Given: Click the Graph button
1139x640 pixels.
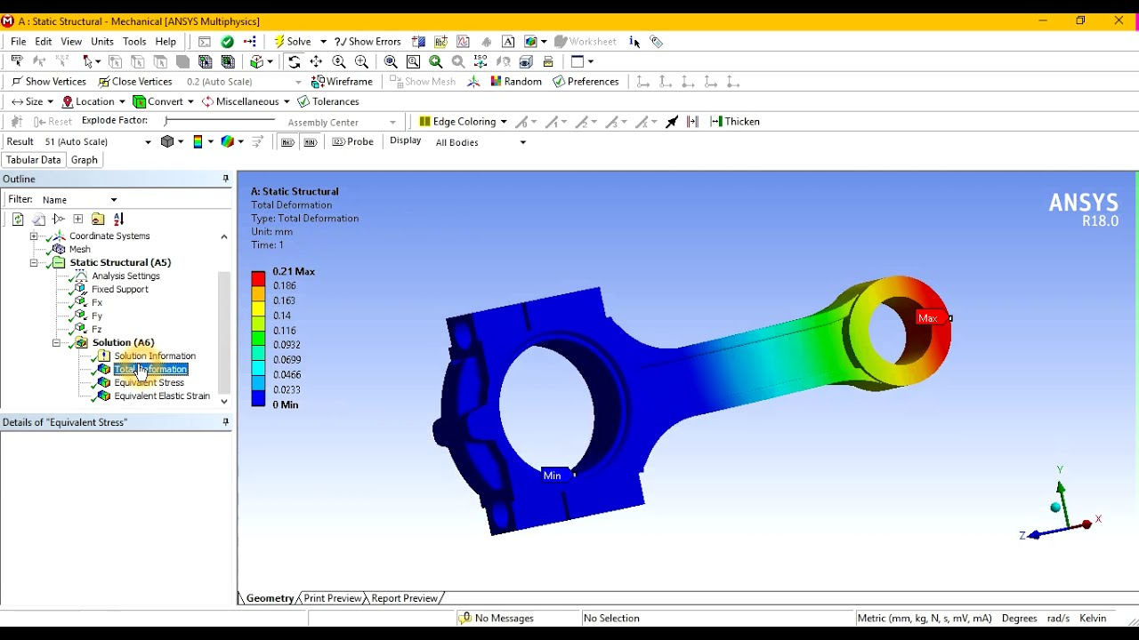Looking at the screenshot, I should (85, 160).
